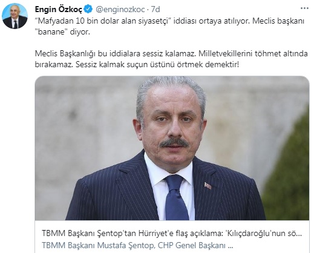314x253 pixels.
Task: Click the Turkish flag lapel pin in the photo
Action: [208, 186]
